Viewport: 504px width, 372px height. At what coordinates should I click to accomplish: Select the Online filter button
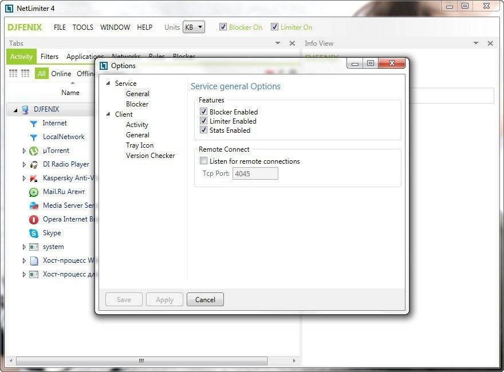61,74
